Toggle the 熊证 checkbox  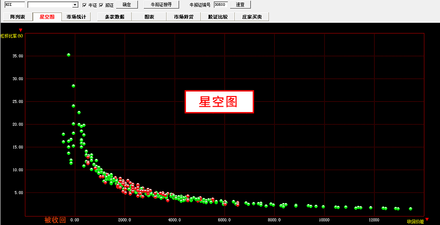click(101, 5)
